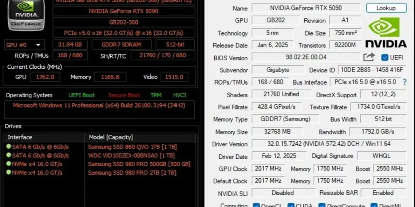Click the Bus Width value 512 bit
The image size is (415, 207).
(383, 119)
